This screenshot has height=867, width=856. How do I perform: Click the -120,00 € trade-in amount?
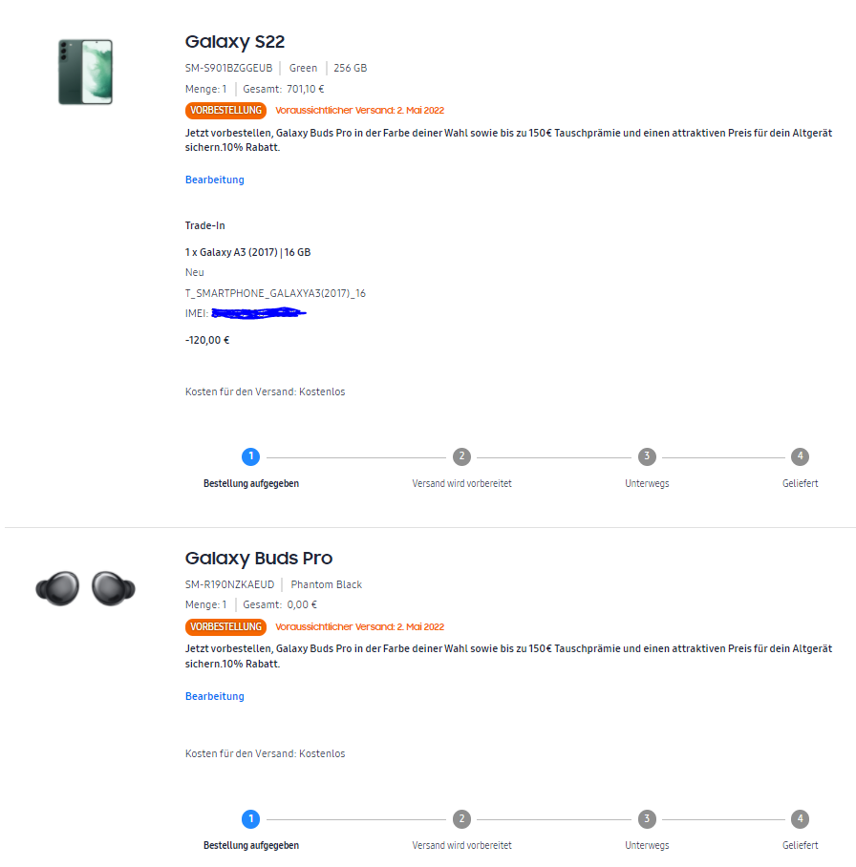(207, 340)
